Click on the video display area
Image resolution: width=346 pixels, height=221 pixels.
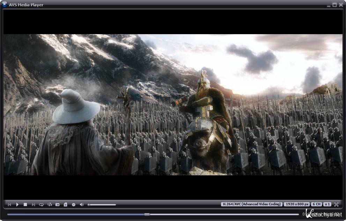point(173,105)
